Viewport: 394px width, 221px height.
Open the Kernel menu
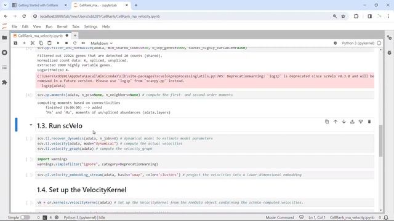[x=62, y=26]
